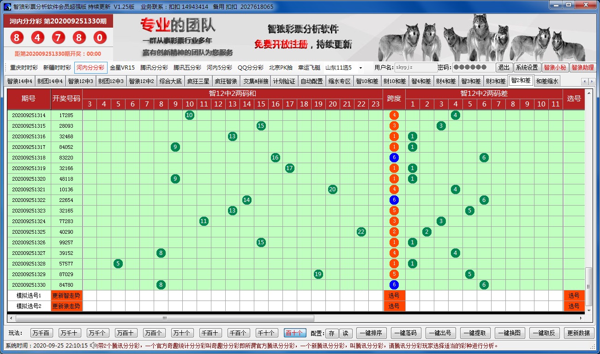Click green ball 17 in sum chart

tap(290, 168)
